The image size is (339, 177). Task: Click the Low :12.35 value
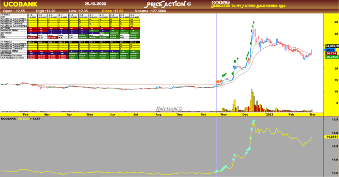tap(78, 11)
